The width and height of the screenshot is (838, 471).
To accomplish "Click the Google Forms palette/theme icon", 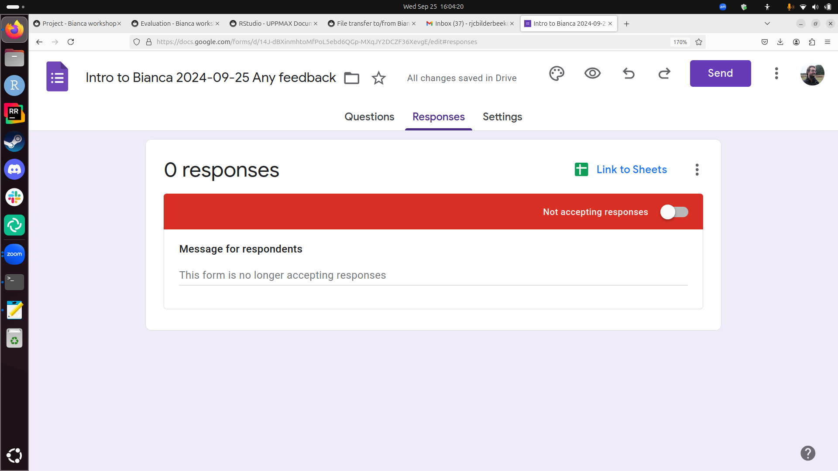I will click(x=556, y=73).
